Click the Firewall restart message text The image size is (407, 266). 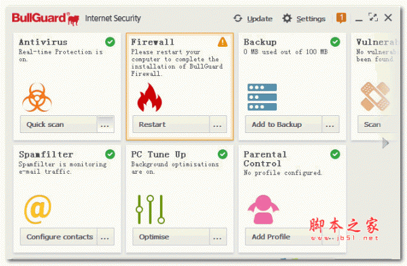(x=177, y=62)
